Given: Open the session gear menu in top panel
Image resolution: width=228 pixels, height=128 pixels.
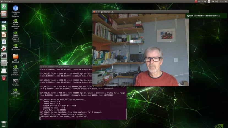Looking at the screenshot, I should point(226,1).
